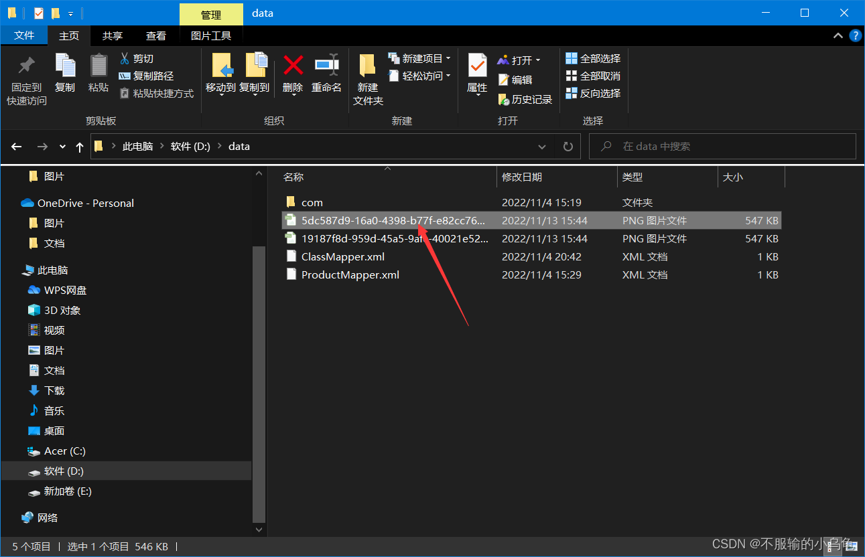
Task: Select all items (全部选择)
Action: [x=593, y=59]
